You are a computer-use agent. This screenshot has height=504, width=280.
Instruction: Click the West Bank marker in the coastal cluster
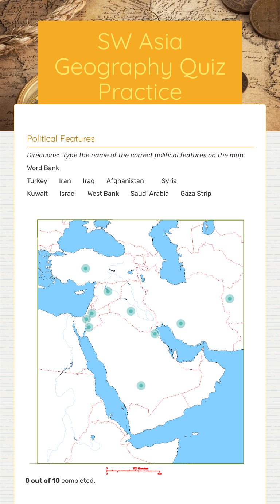click(86, 319)
